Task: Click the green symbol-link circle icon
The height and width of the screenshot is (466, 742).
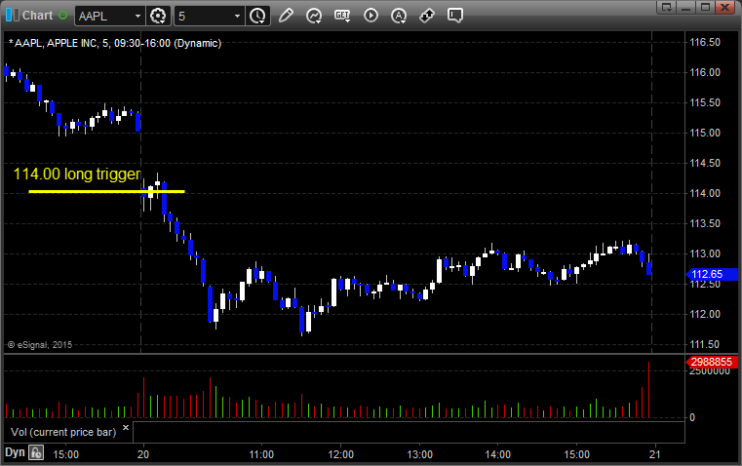Action: [x=62, y=16]
